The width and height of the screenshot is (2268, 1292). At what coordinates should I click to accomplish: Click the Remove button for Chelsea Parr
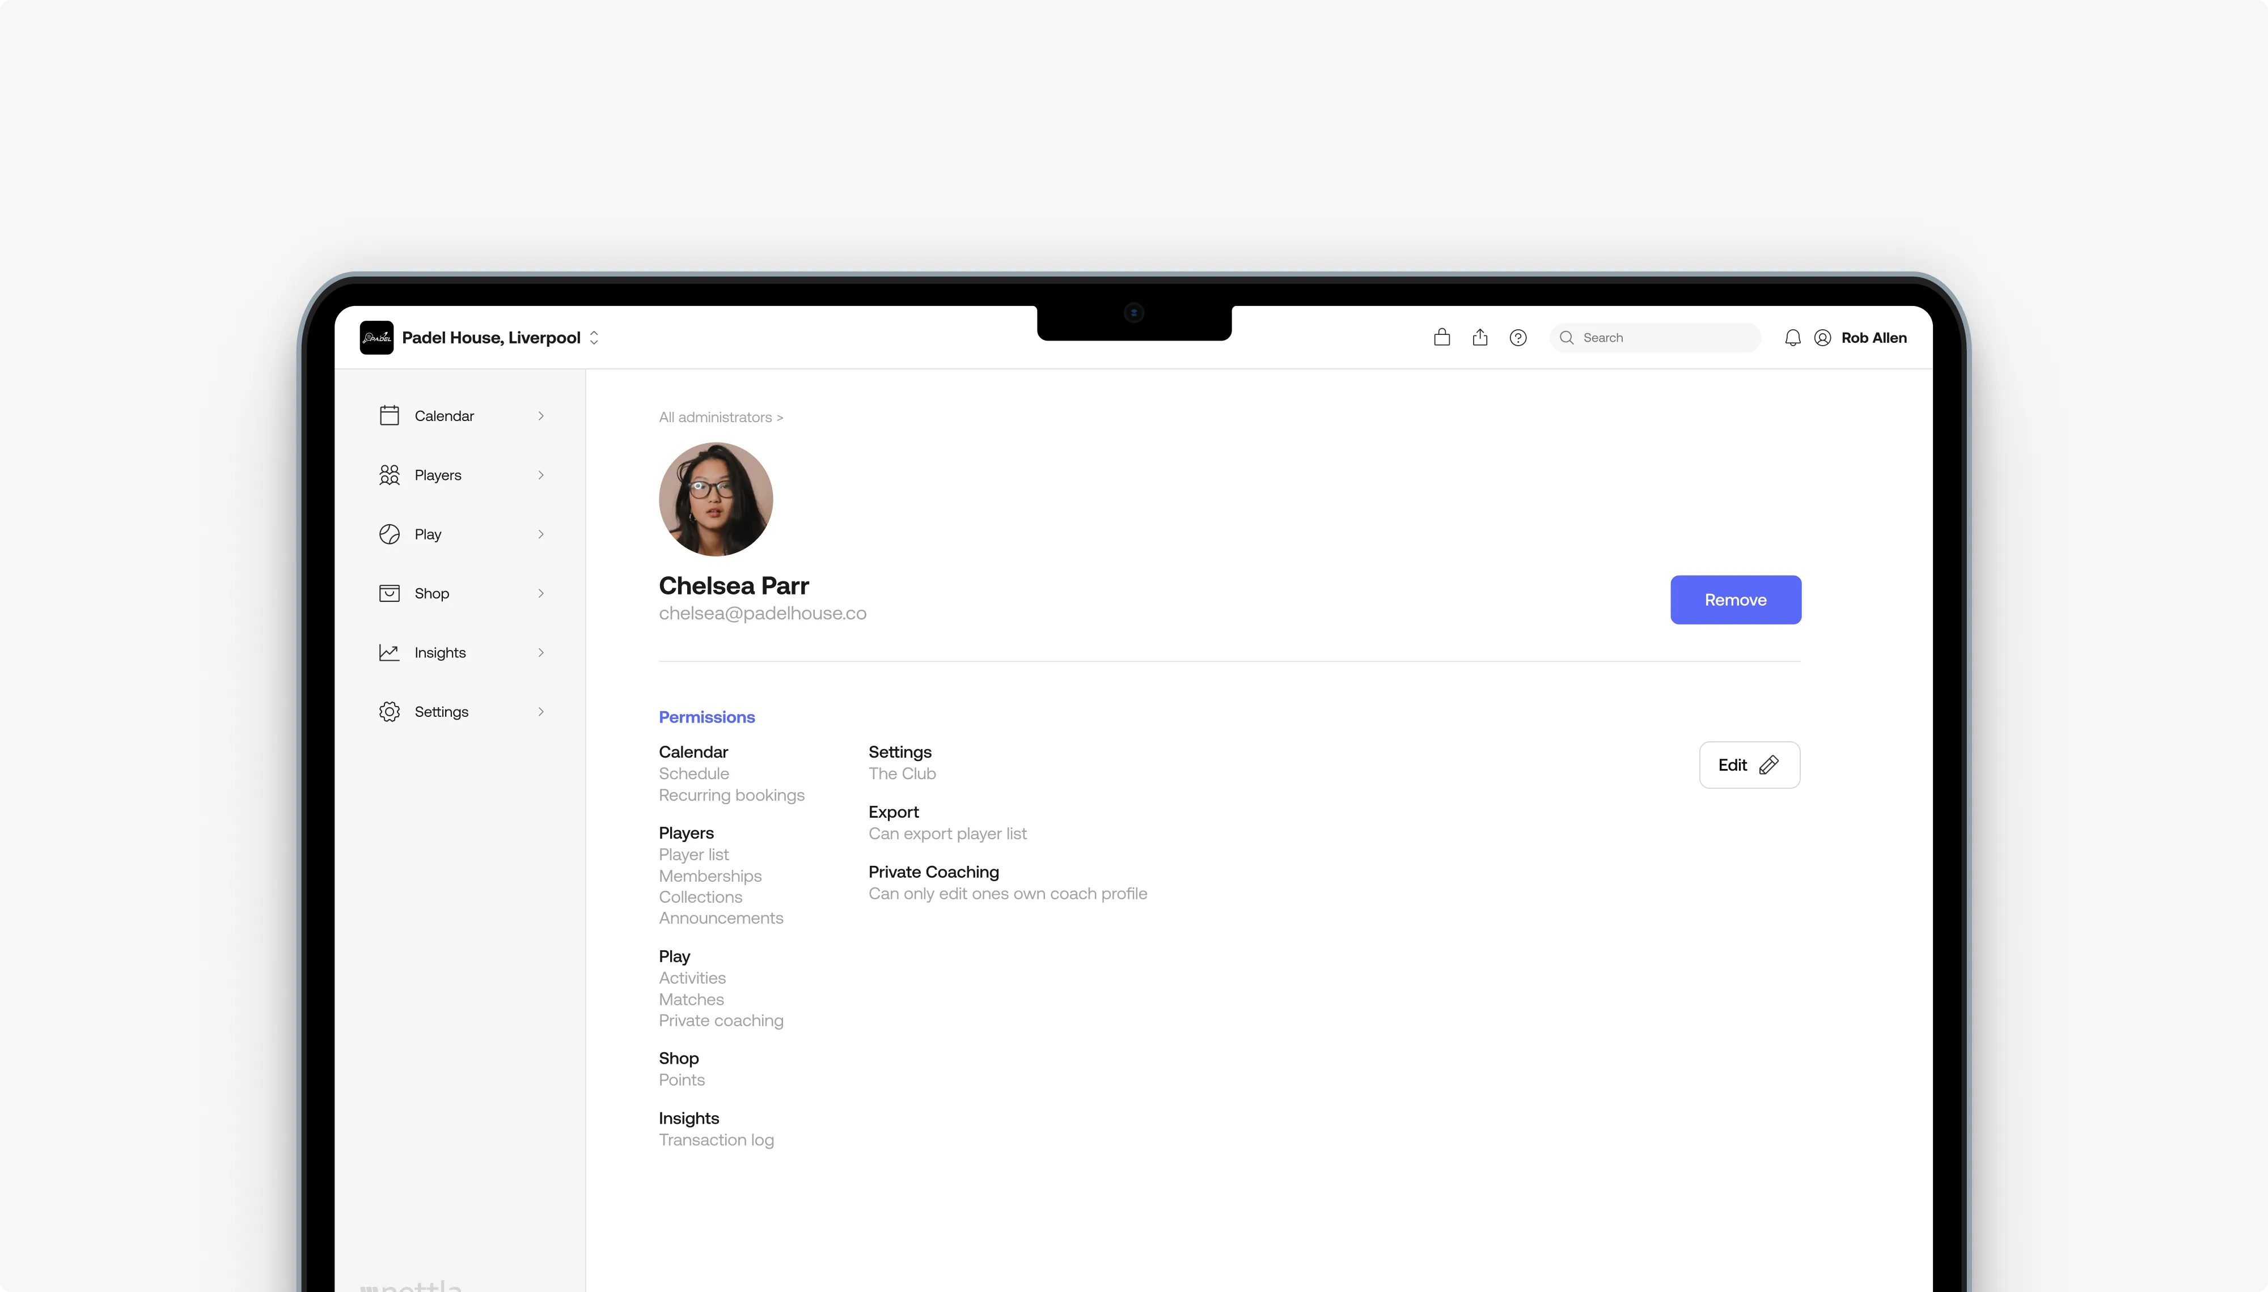(x=1734, y=599)
